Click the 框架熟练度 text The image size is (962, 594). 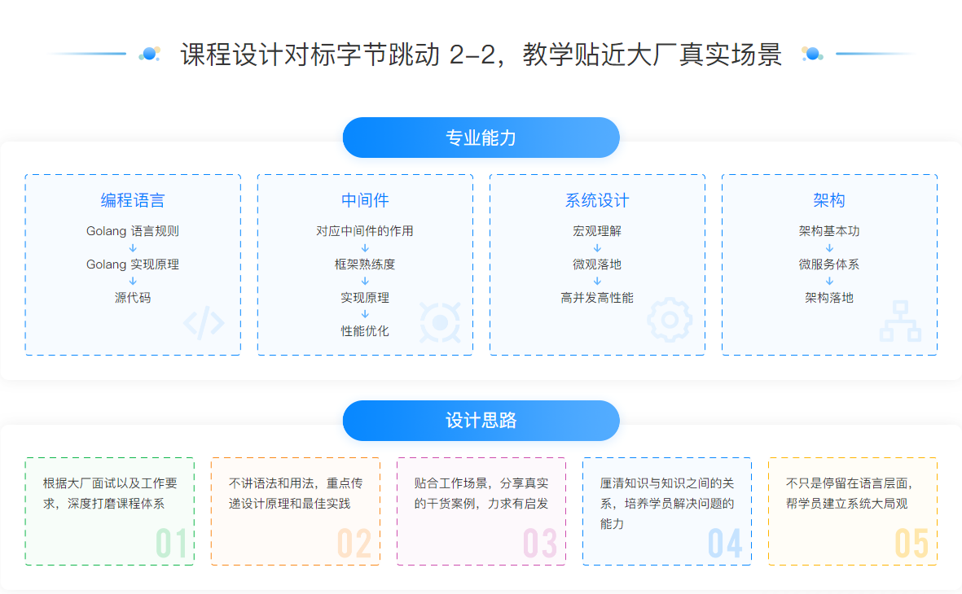tap(365, 264)
